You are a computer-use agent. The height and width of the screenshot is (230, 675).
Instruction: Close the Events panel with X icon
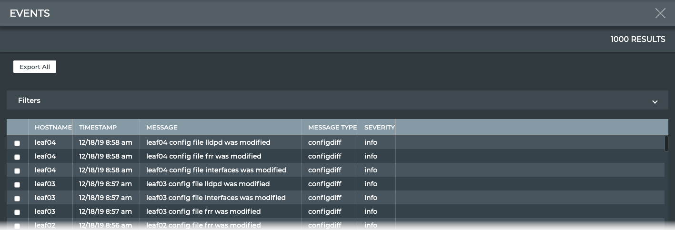(x=660, y=13)
